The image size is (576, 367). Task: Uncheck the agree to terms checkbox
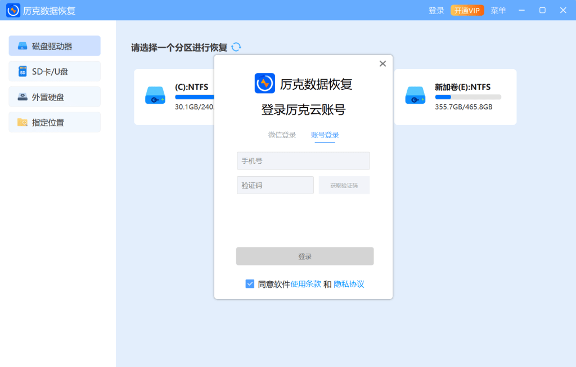tap(250, 284)
